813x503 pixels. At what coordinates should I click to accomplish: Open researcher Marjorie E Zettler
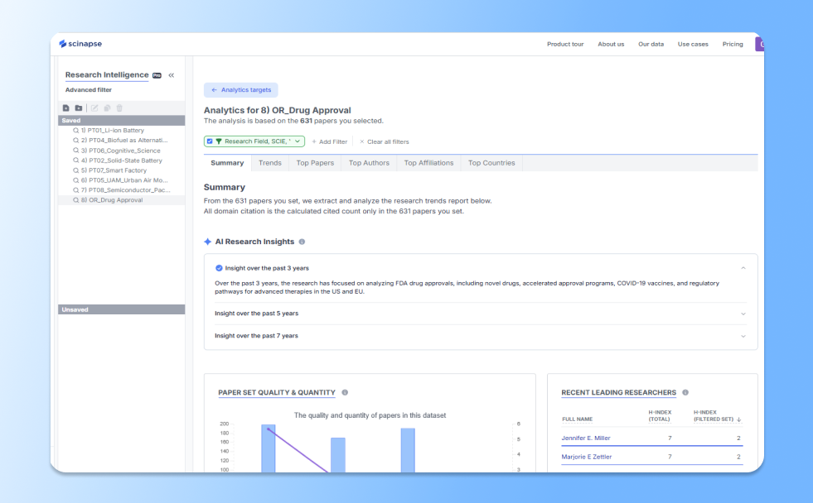click(x=587, y=457)
